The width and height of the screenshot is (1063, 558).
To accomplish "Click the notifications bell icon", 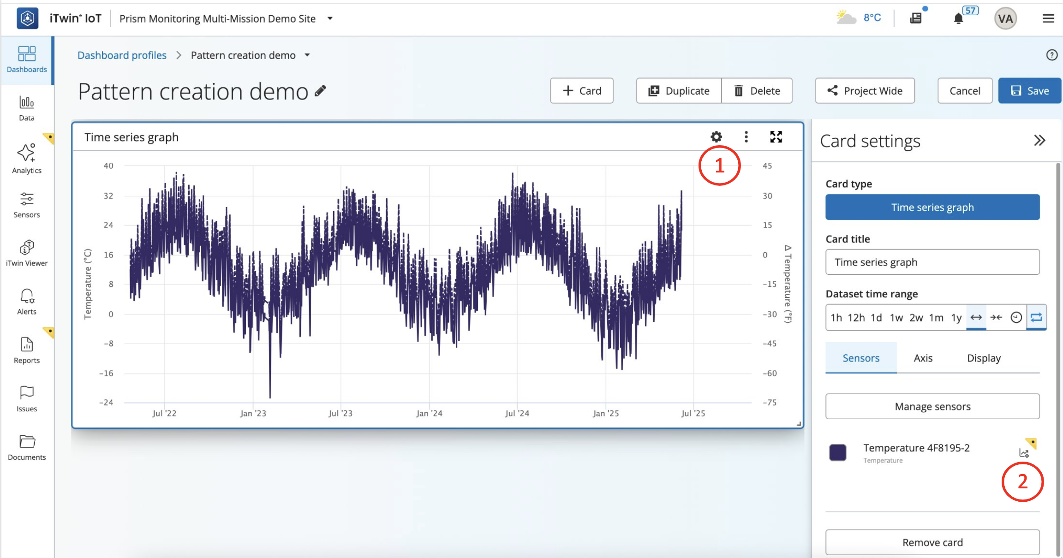I will coord(959,18).
